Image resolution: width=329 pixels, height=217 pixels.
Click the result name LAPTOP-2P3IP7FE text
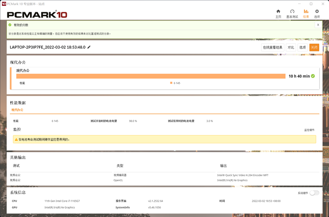(x=47, y=47)
